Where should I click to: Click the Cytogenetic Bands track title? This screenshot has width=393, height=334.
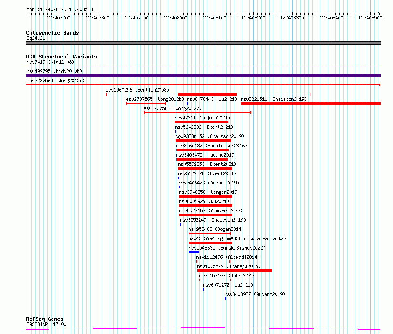click(x=53, y=33)
